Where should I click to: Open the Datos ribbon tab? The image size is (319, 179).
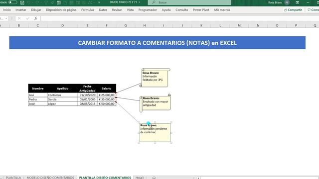pyautogui.click(x=103, y=10)
